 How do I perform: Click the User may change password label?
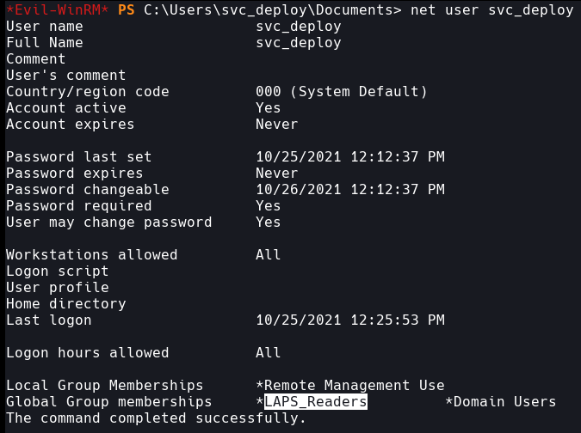pos(109,223)
